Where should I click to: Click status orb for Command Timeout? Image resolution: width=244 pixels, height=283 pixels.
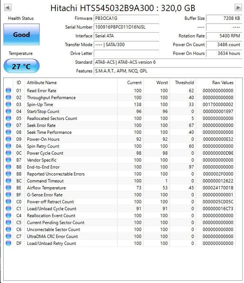pyautogui.click(x=8, y=181)
